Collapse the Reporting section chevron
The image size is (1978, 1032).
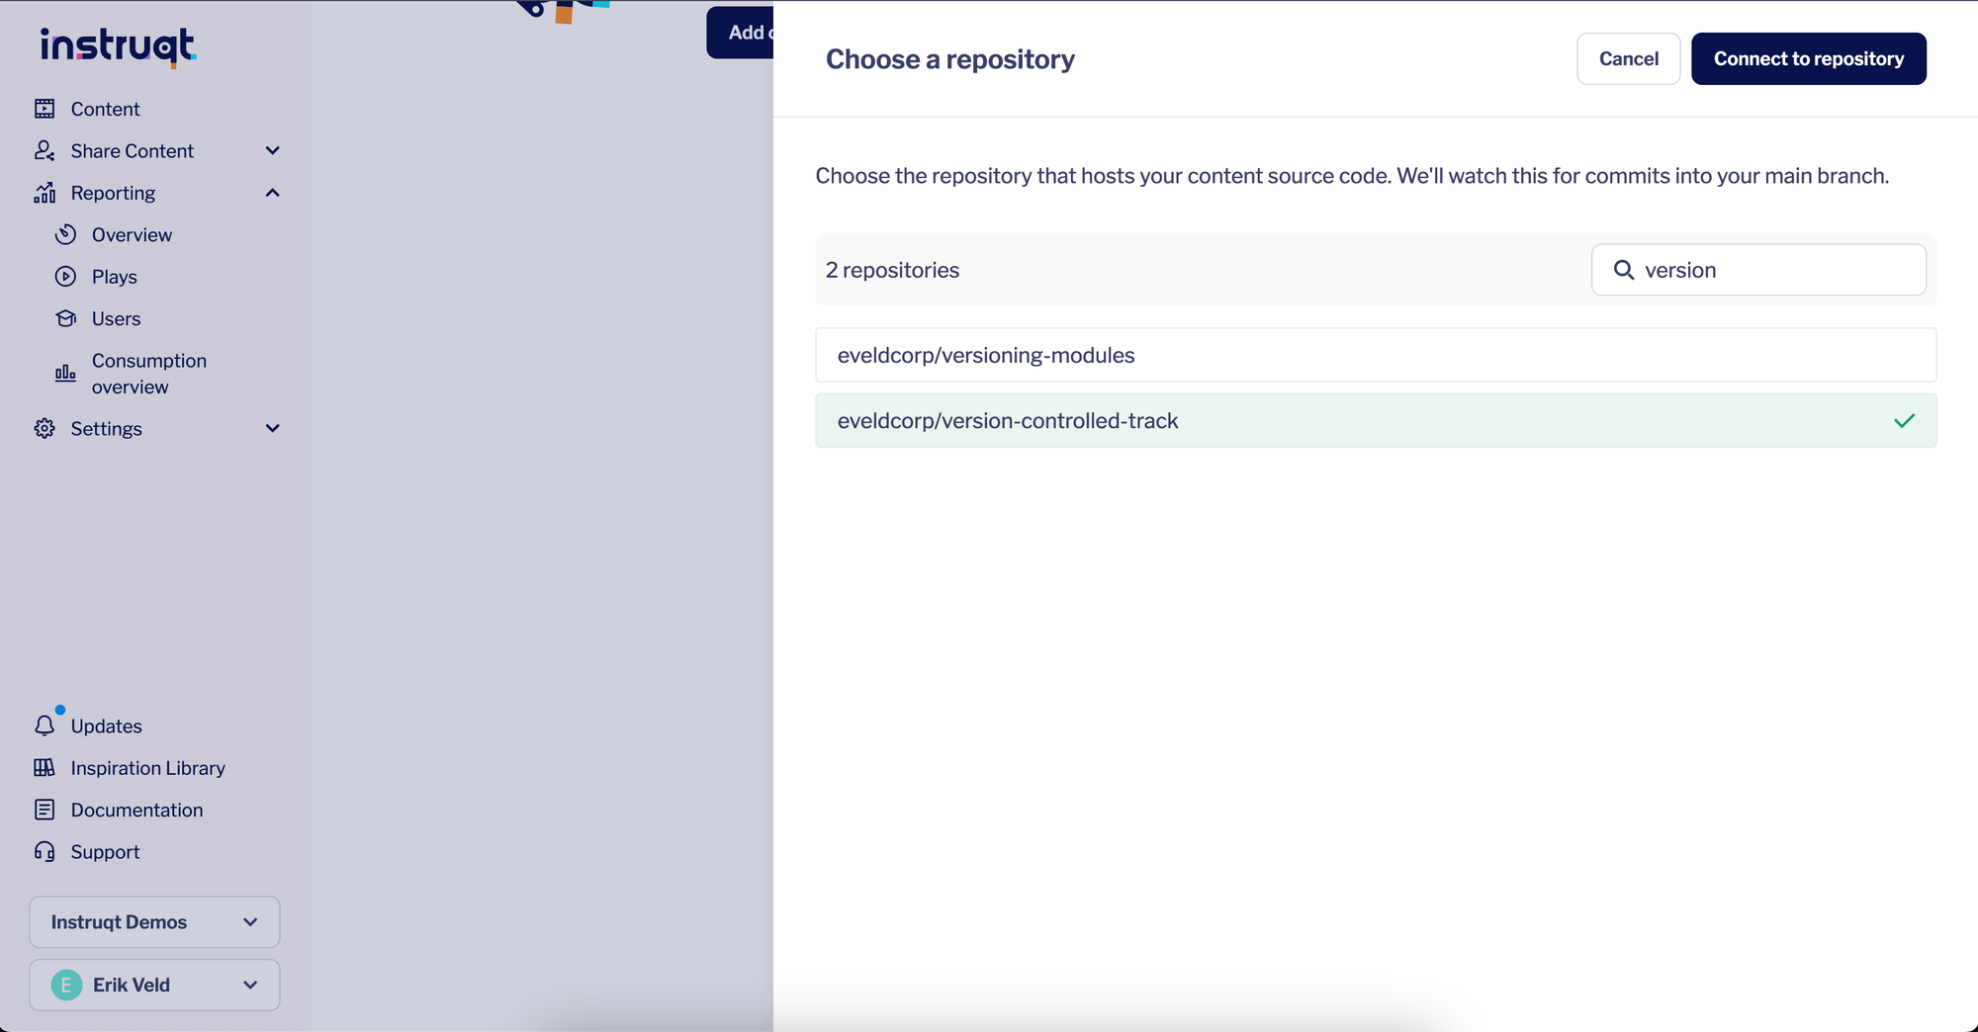[273, 193]
